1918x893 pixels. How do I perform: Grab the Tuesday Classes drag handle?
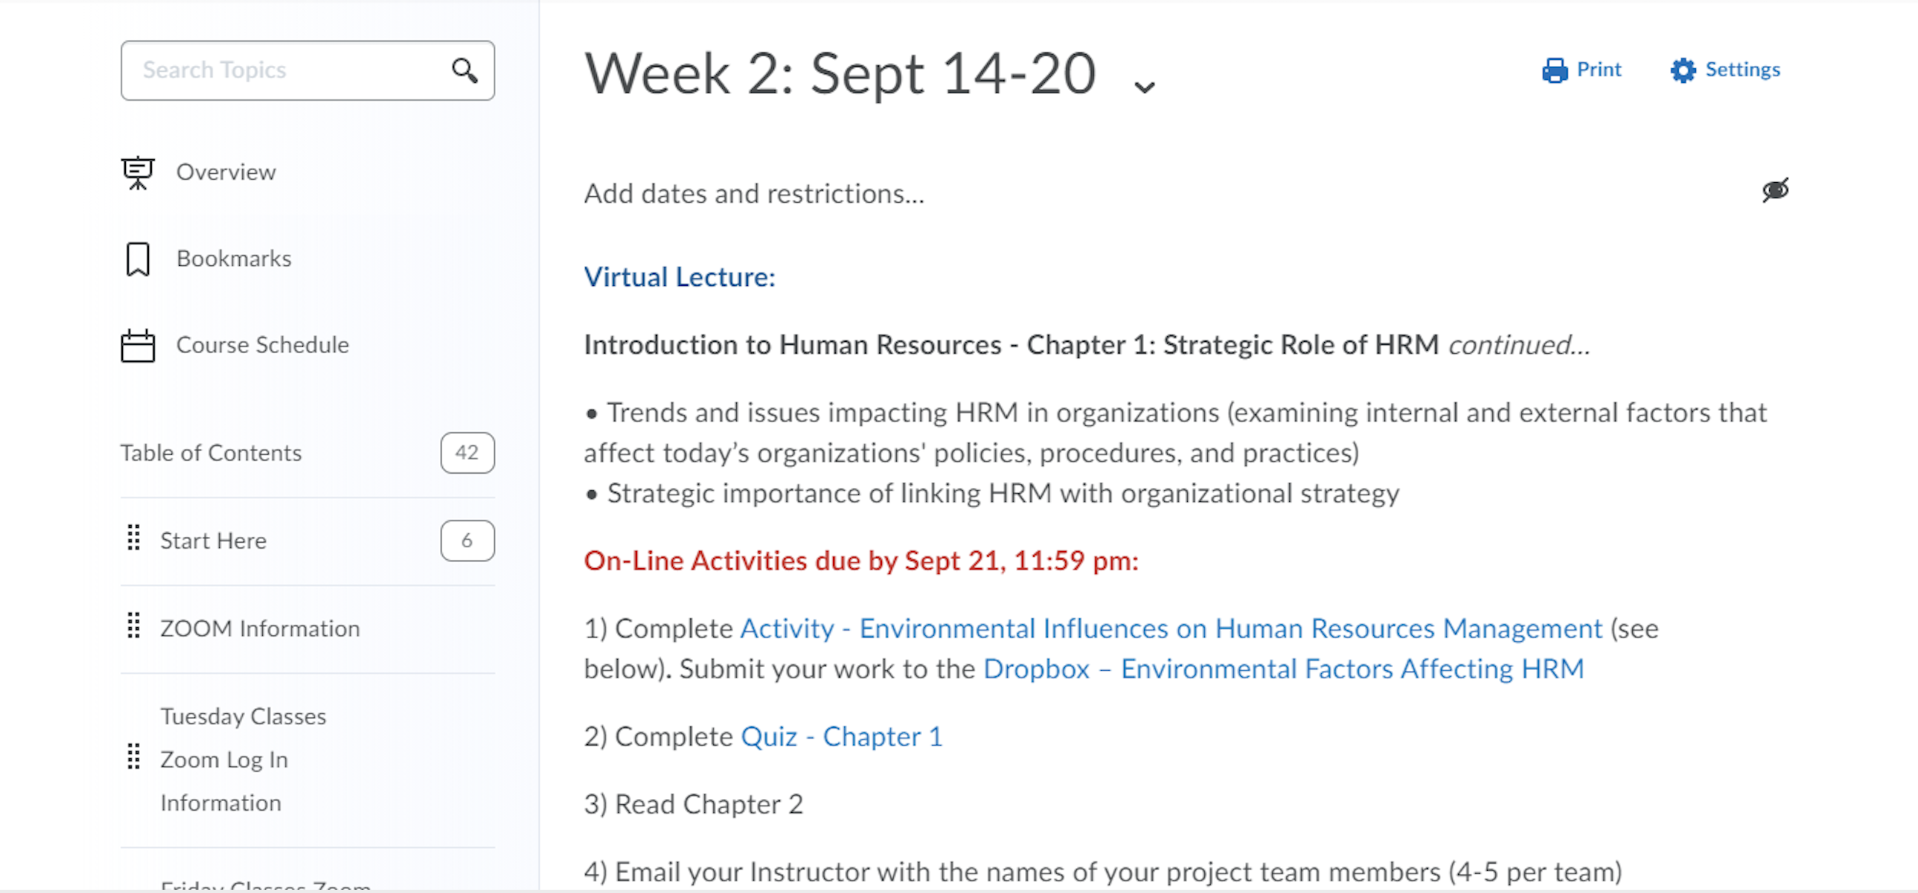click(x=134, y=757)
